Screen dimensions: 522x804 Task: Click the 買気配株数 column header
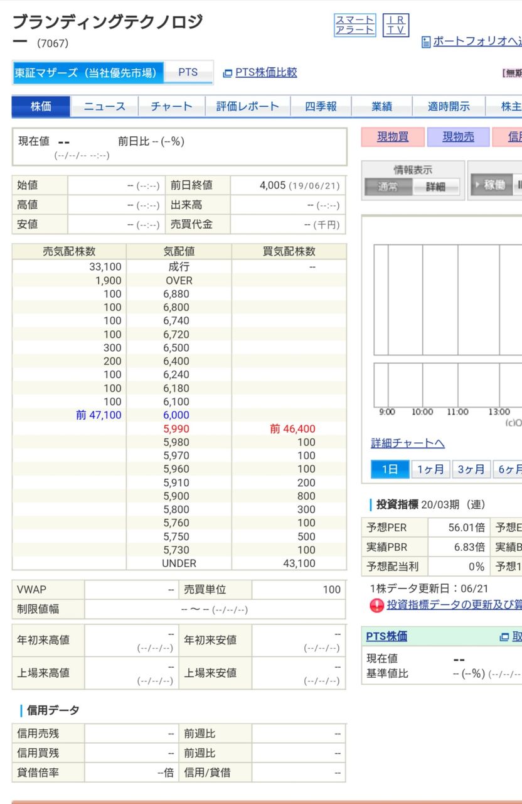[x=289, y=252]
